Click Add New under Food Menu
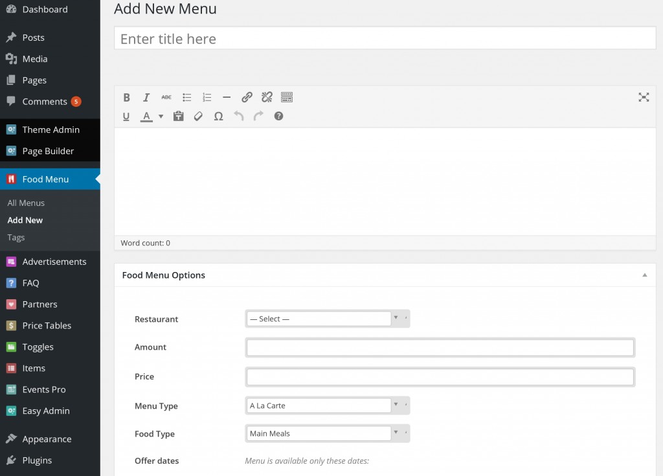Screen dimensions: 663x476 coord(25,220)
